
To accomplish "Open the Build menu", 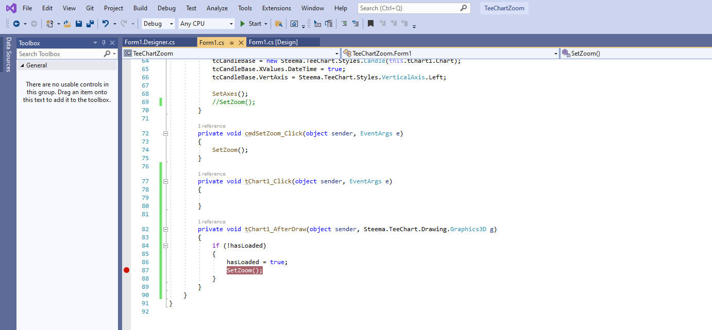I will 140,8.
